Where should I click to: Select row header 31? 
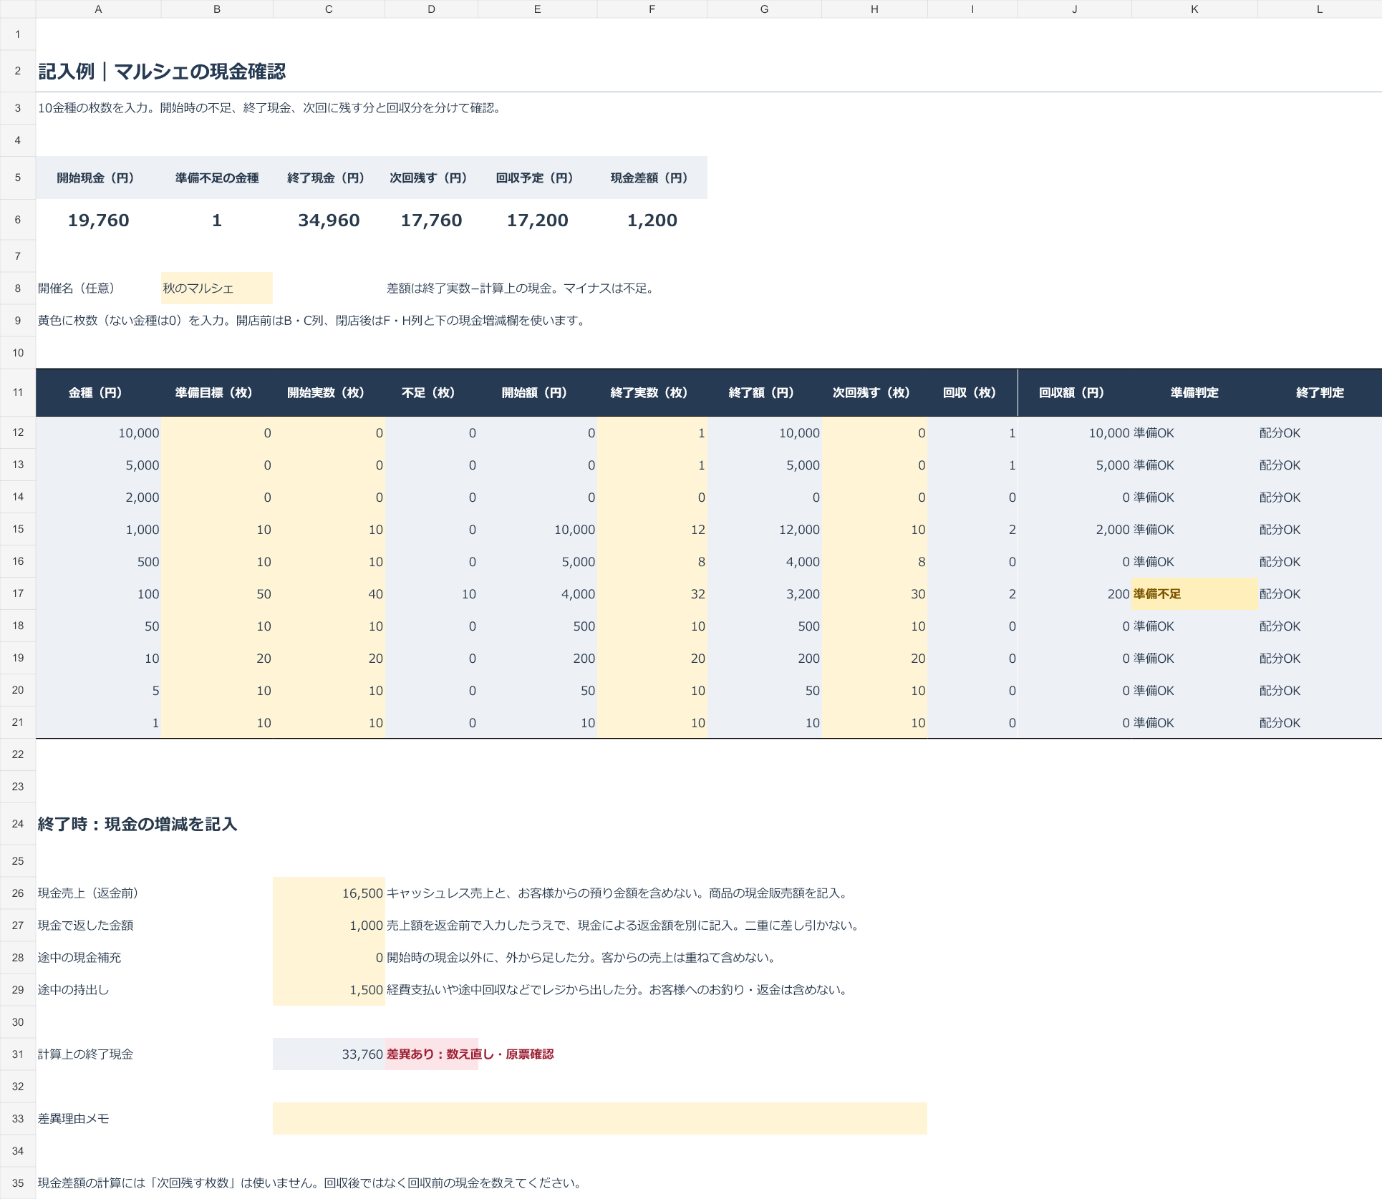pos(18,1054)
